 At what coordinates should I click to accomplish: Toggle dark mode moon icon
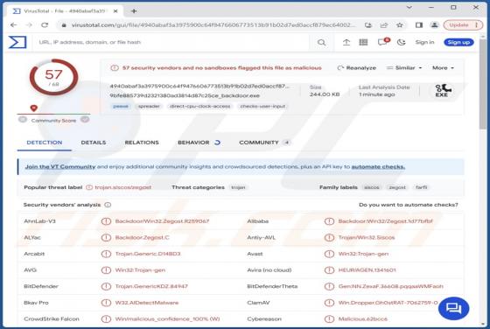click(x=401, y=42)
